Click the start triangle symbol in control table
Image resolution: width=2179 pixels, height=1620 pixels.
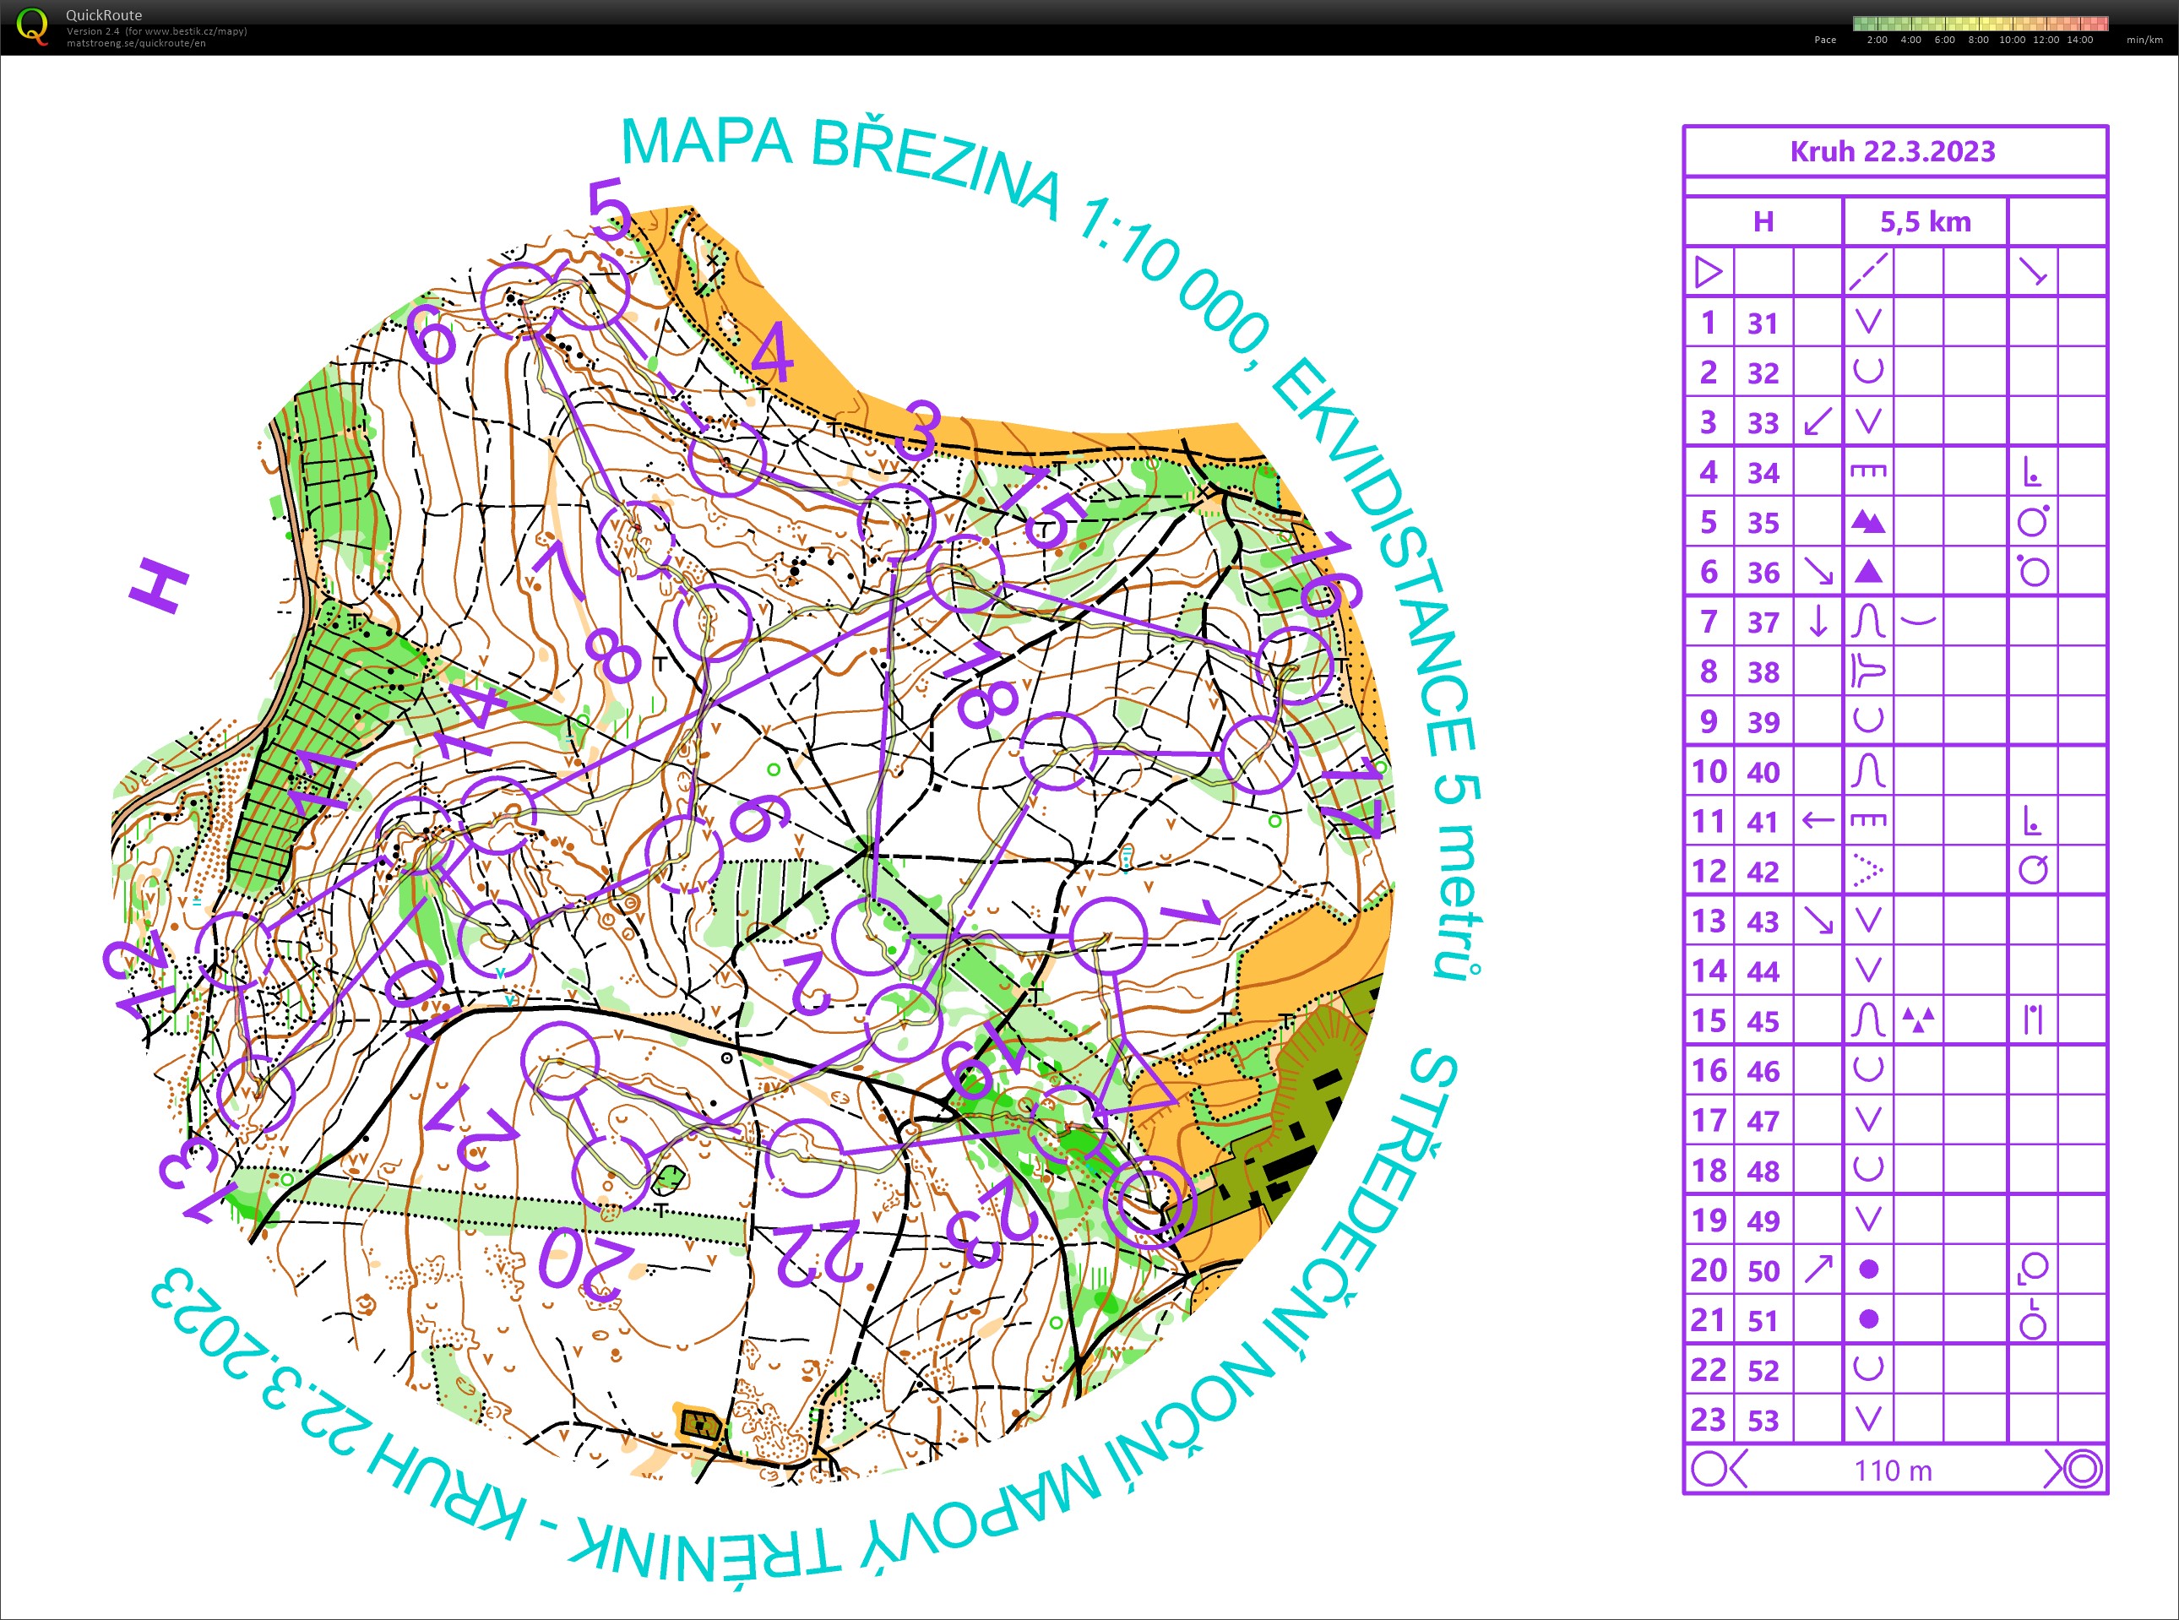pos(1709,272)
